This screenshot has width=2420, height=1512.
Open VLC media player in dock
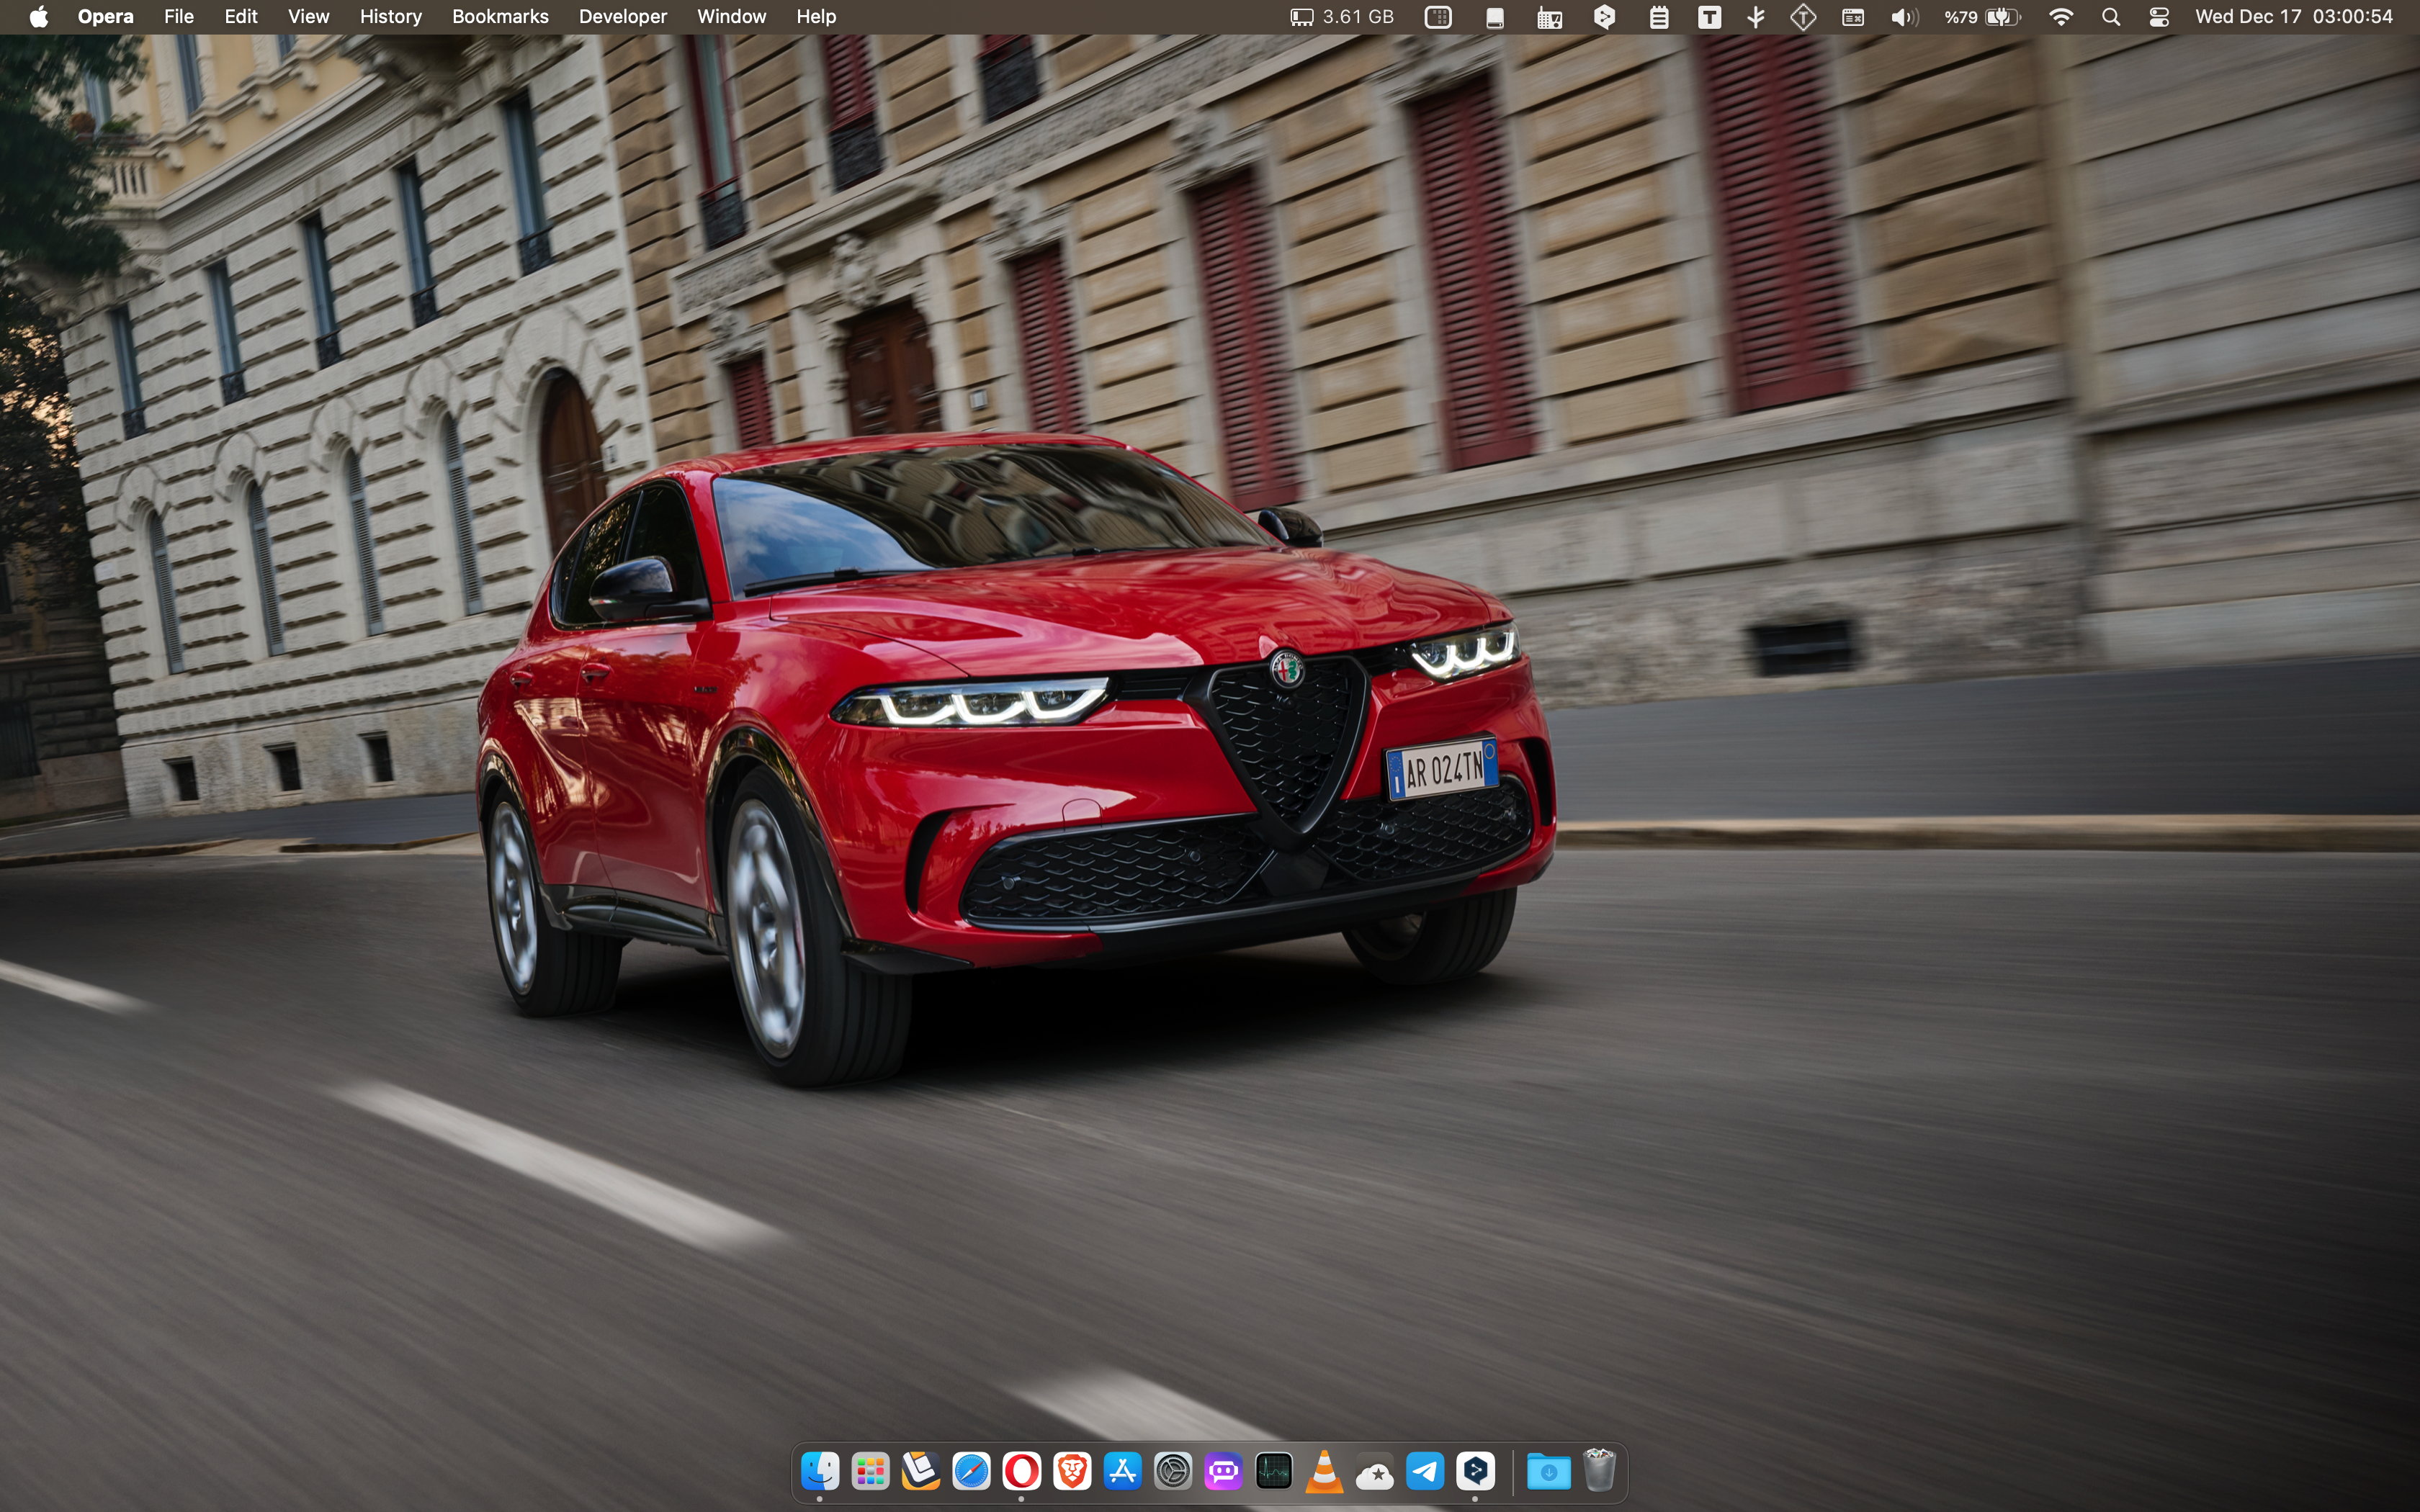(x=1324, y=1471)
